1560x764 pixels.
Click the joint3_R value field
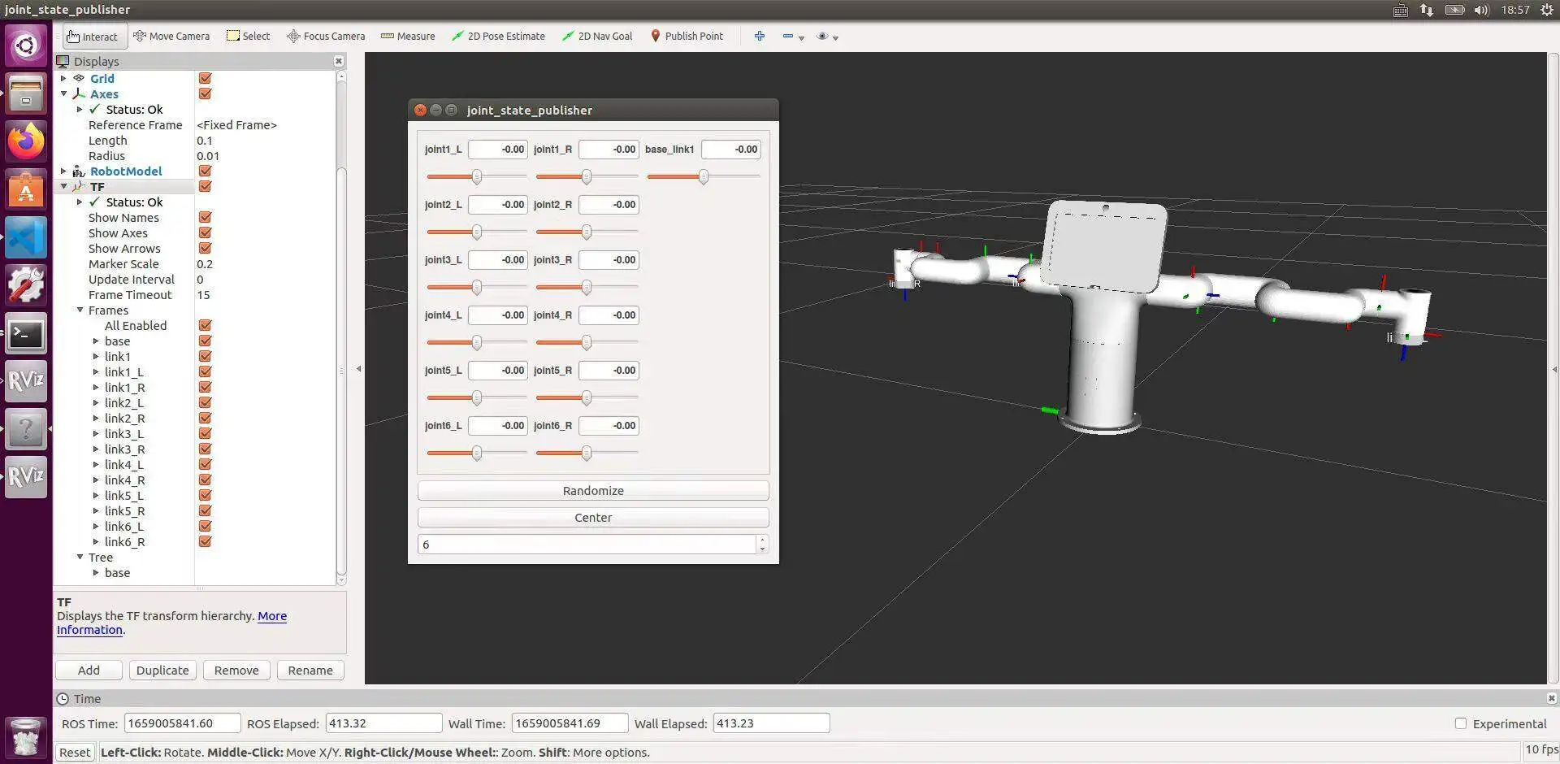click(x=609, y=260)
